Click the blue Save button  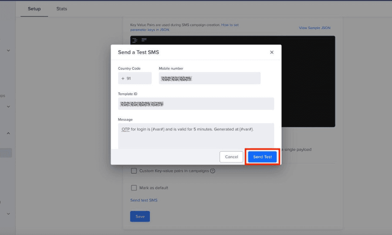pyautogui.click(x=140, y=216)
